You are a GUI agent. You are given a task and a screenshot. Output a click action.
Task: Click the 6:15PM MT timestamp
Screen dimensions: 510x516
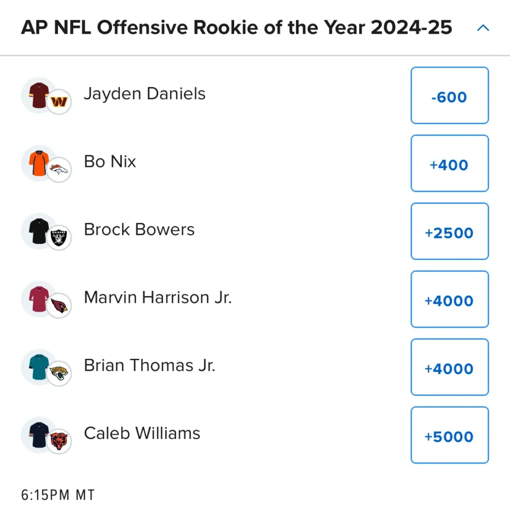[58, 495]
